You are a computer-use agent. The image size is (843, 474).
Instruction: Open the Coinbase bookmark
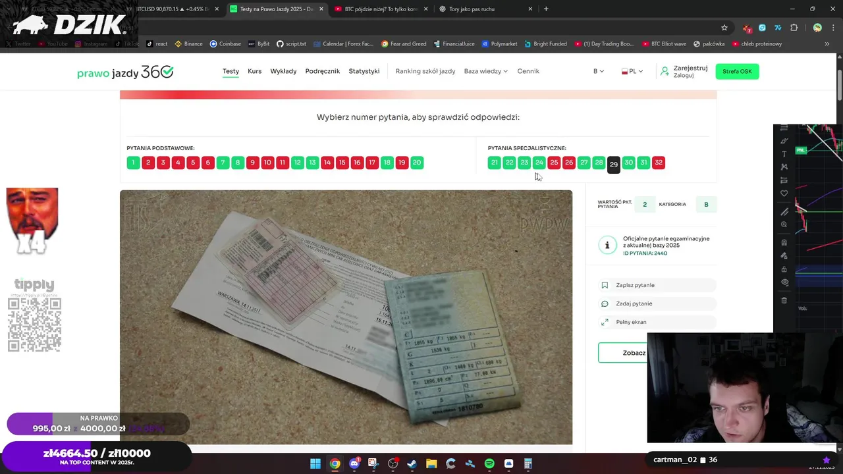click(225, 44)
